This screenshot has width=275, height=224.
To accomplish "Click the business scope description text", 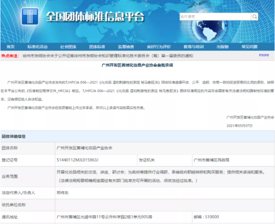I will tap(161, 176).
